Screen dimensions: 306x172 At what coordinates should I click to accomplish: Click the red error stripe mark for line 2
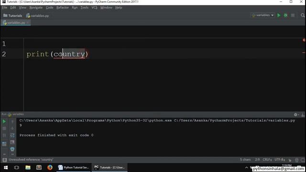coord(304,53)
